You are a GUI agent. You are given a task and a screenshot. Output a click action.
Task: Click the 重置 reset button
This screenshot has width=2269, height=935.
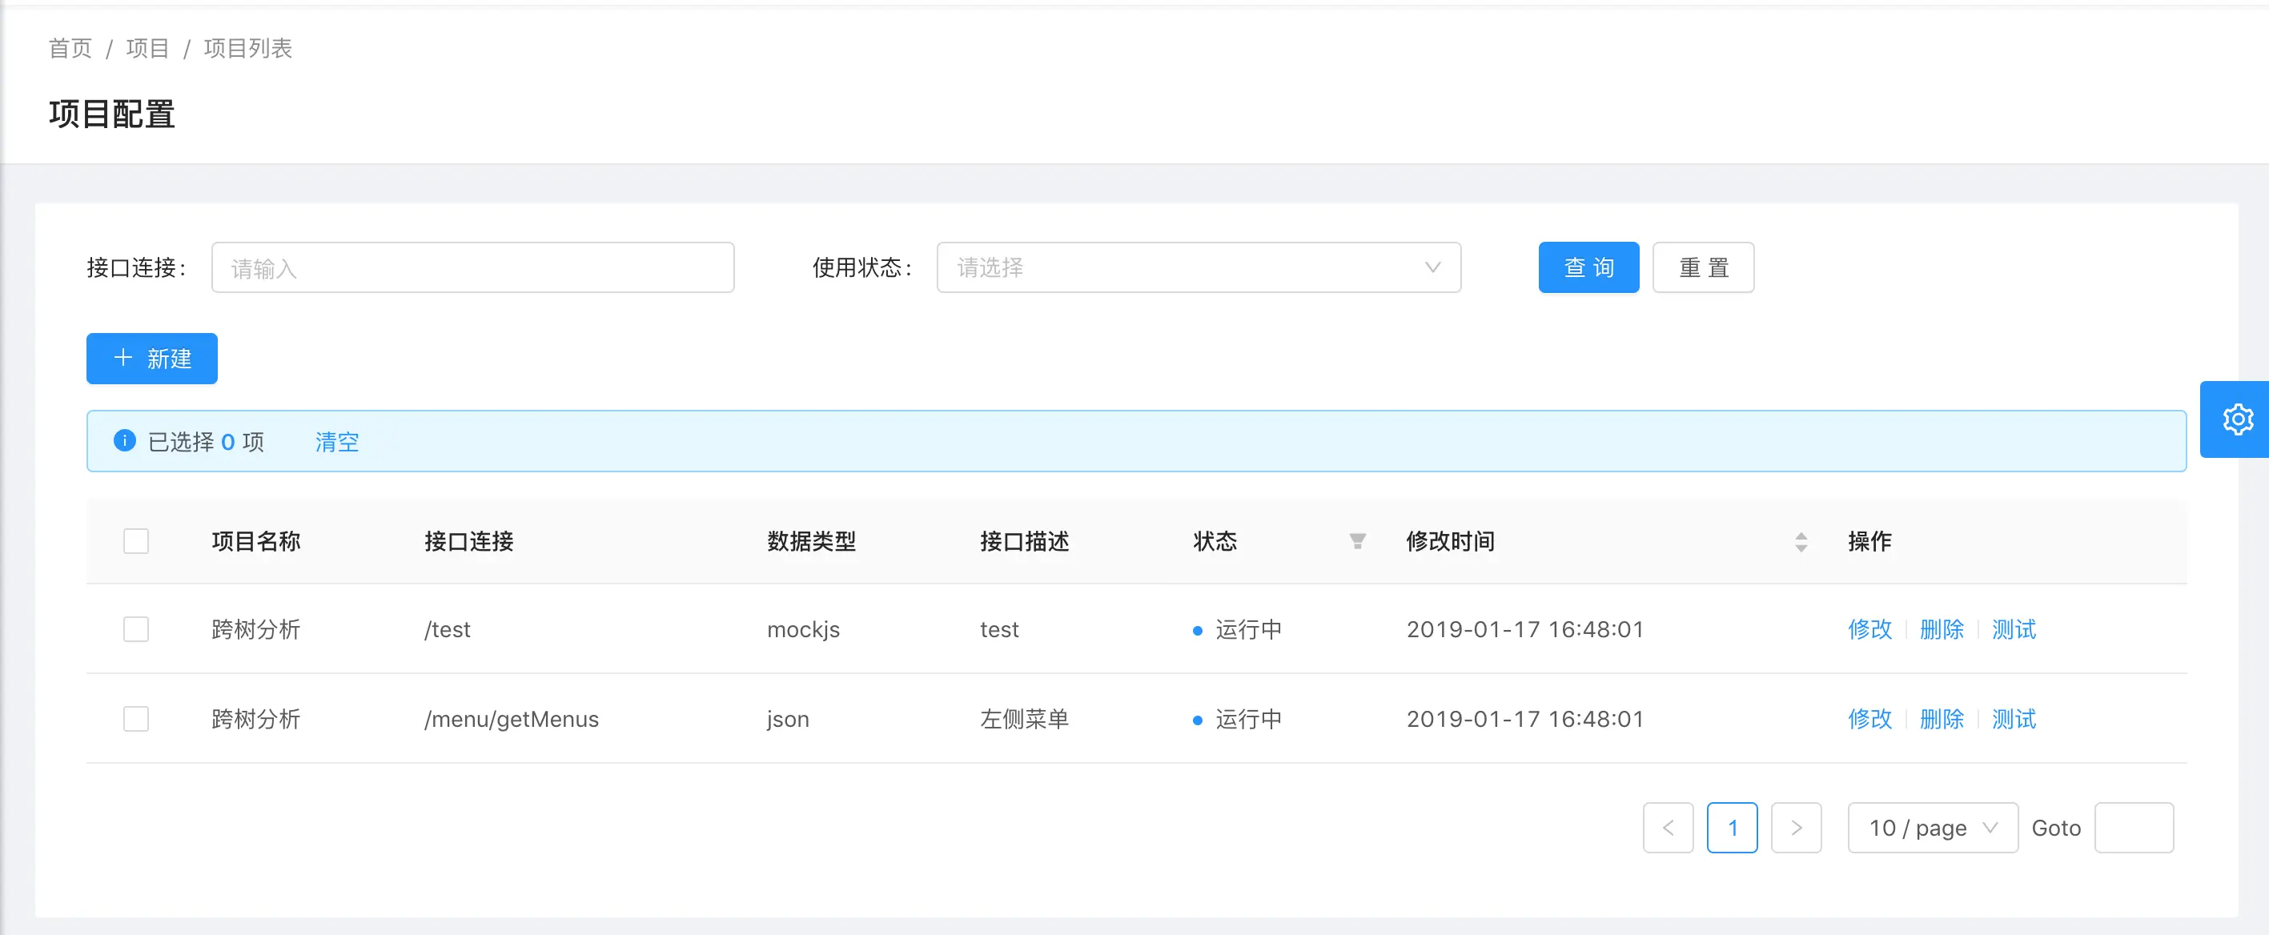pyautogui.click(x=1703, y=267)
